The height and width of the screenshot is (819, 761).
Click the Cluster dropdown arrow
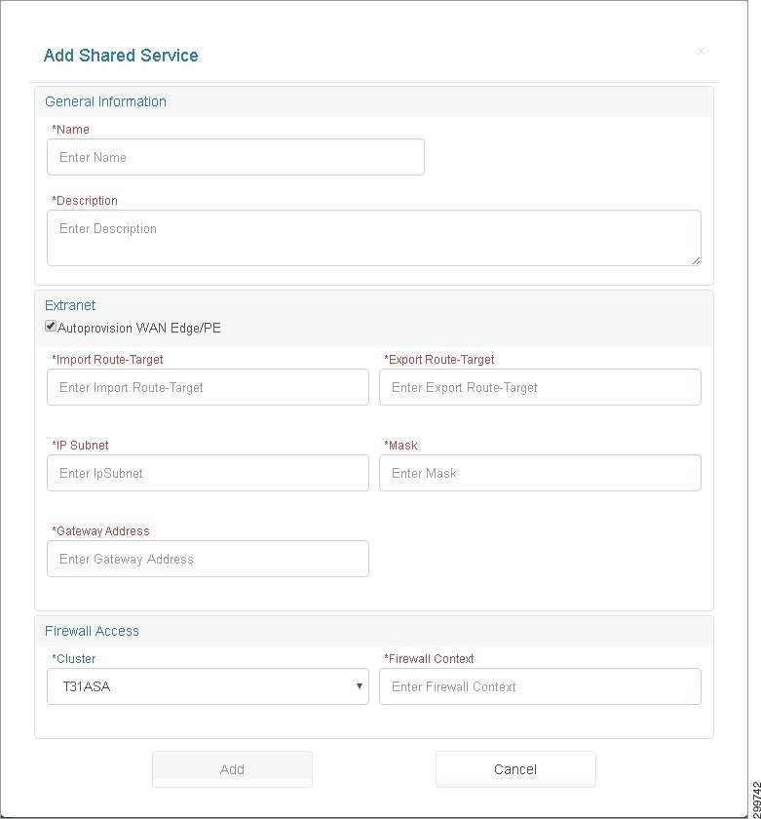360,686
